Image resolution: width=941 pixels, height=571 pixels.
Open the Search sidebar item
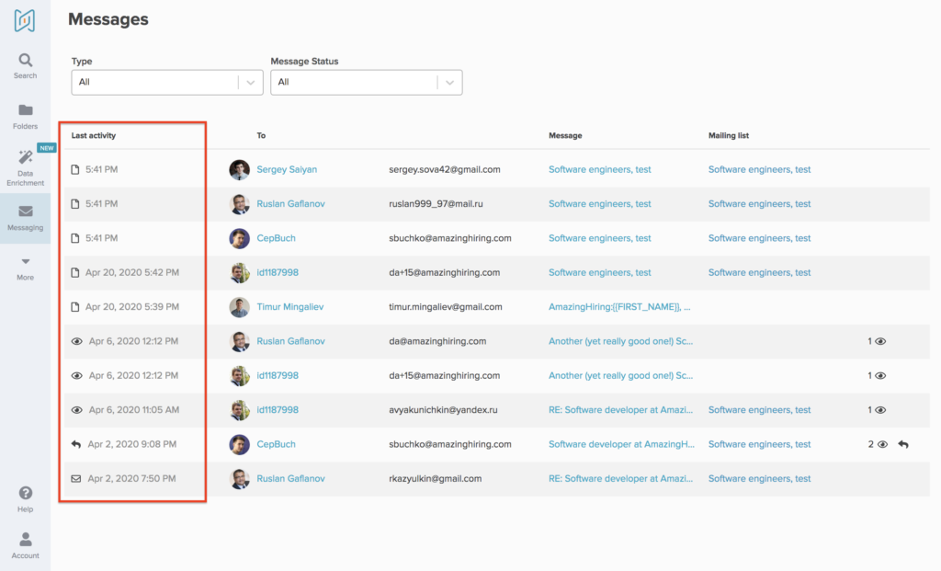[25, 66]
